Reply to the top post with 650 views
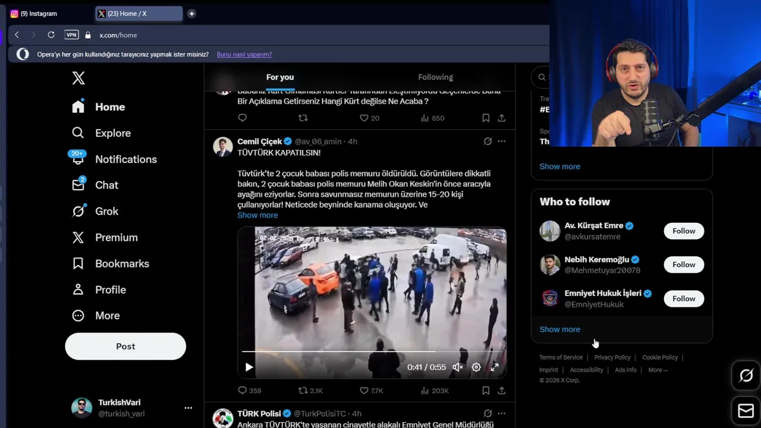 (242, 118)
